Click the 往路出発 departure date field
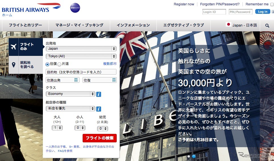The image size is (274, 161). pyautogui.click(x=62, y=80)
